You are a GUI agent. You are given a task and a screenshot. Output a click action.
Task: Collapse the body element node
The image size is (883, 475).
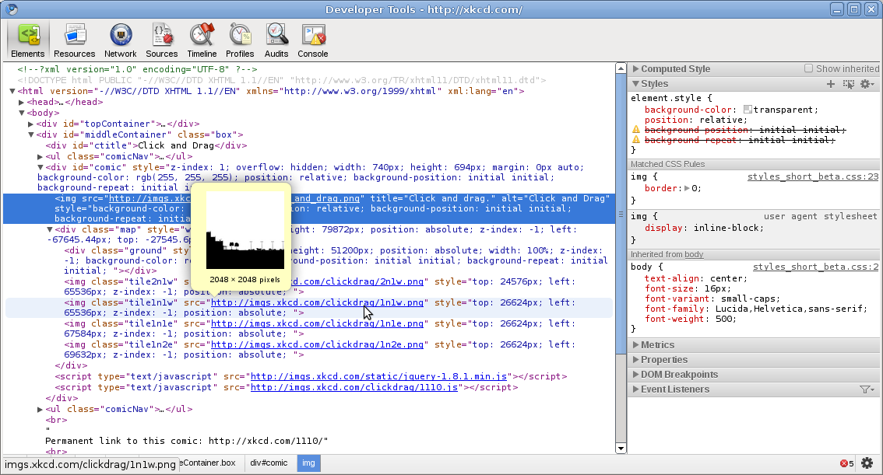(21, 113)
